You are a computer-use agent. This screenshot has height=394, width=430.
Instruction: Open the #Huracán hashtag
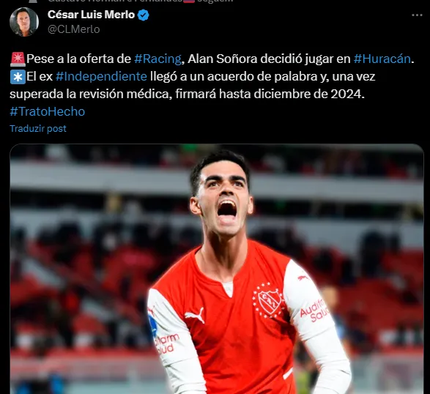tap(382, 59)
